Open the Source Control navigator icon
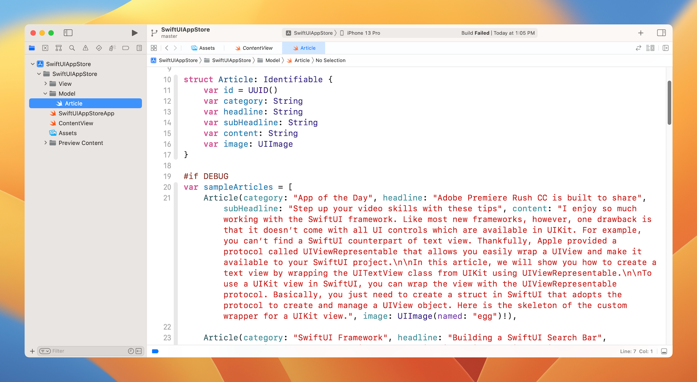 pos(45,48)
